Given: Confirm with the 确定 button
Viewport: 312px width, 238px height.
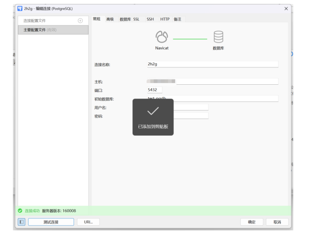Looking at the screenshot, I should tap(252, 222).
